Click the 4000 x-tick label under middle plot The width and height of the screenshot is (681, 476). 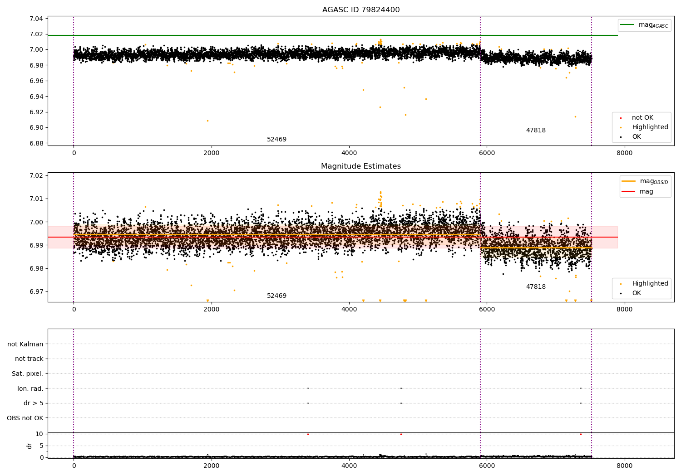(x=349, y=310)
